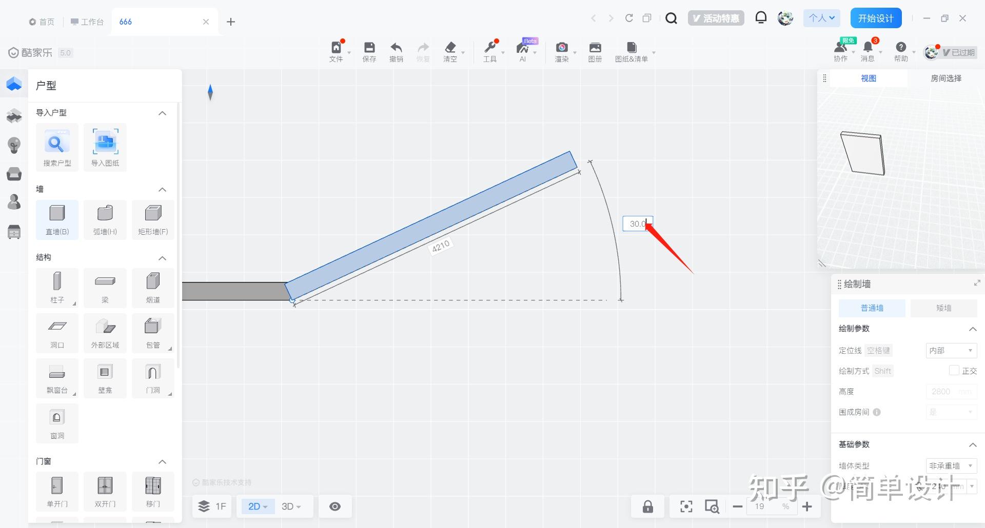The image size is (985, 528).
Task: Add a 壁龛 wall niche
Action: pos(105,378)
